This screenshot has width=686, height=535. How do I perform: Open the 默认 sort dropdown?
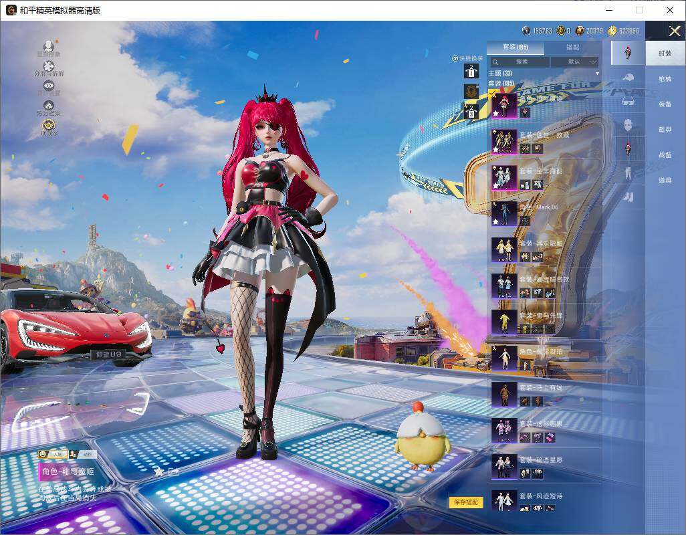coord(574,62)
